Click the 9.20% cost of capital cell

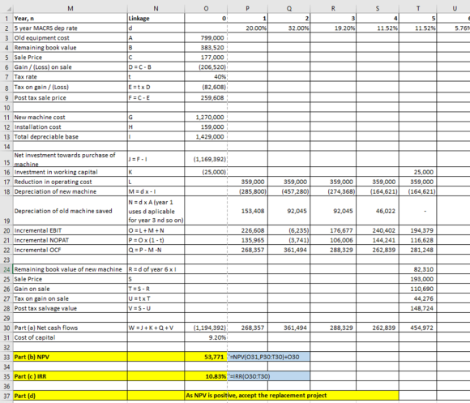206,337
